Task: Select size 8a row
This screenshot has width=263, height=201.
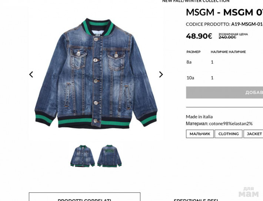Action: tap(224, 62)
